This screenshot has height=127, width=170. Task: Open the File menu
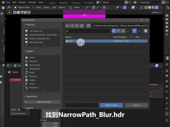pyautogui.click(x=8, y=2)
